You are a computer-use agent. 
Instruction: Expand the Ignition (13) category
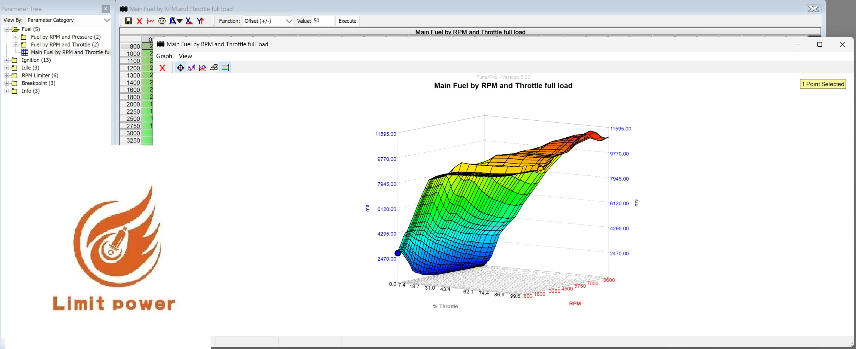pyautogui.click(x=7, y=60)
